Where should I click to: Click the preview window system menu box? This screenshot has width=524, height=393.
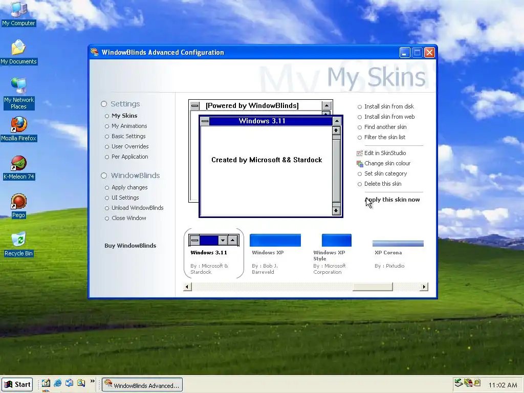tap(195, 106)
